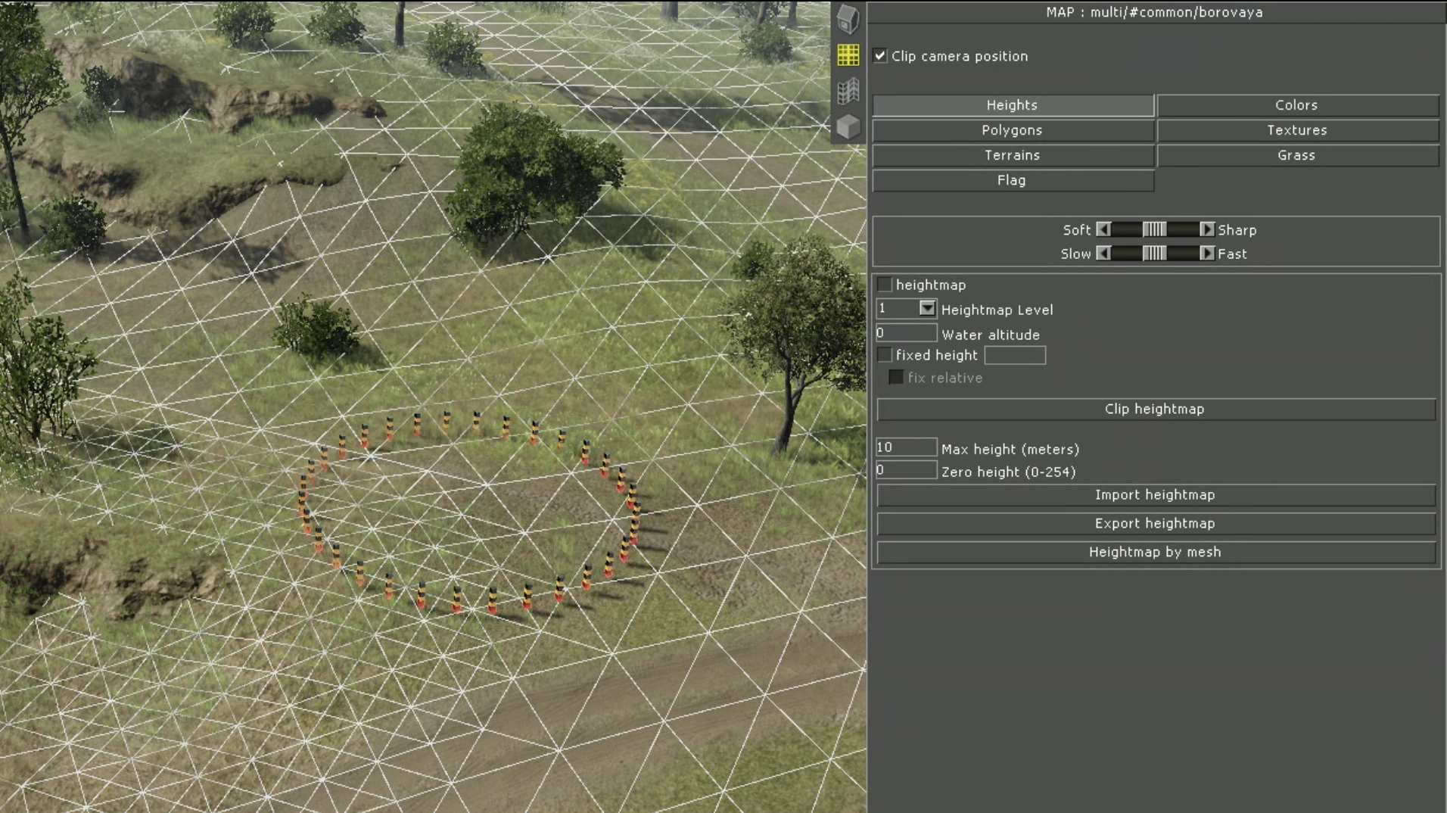
Task: Uncheck Clip camera position
Action: click(879, 55)
